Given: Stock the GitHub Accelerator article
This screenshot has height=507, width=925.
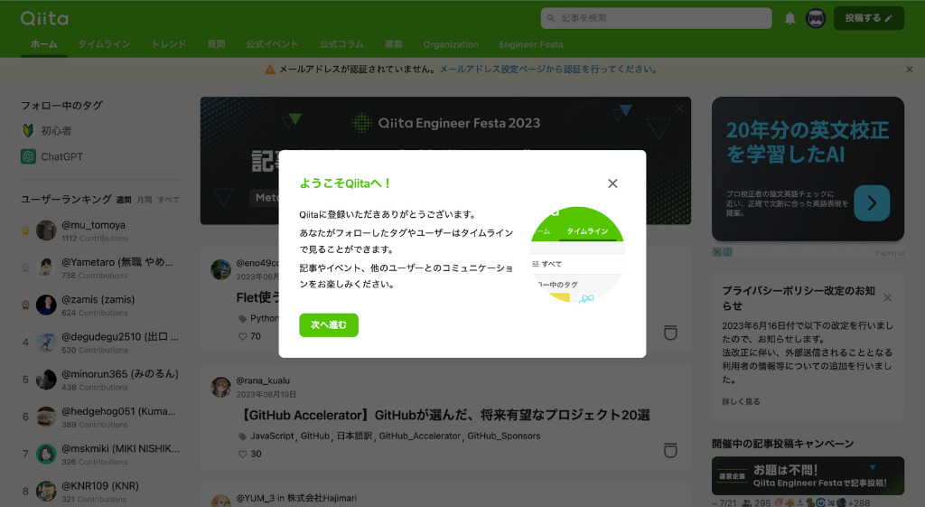Looking at the screenshot, I should point(670,450).
